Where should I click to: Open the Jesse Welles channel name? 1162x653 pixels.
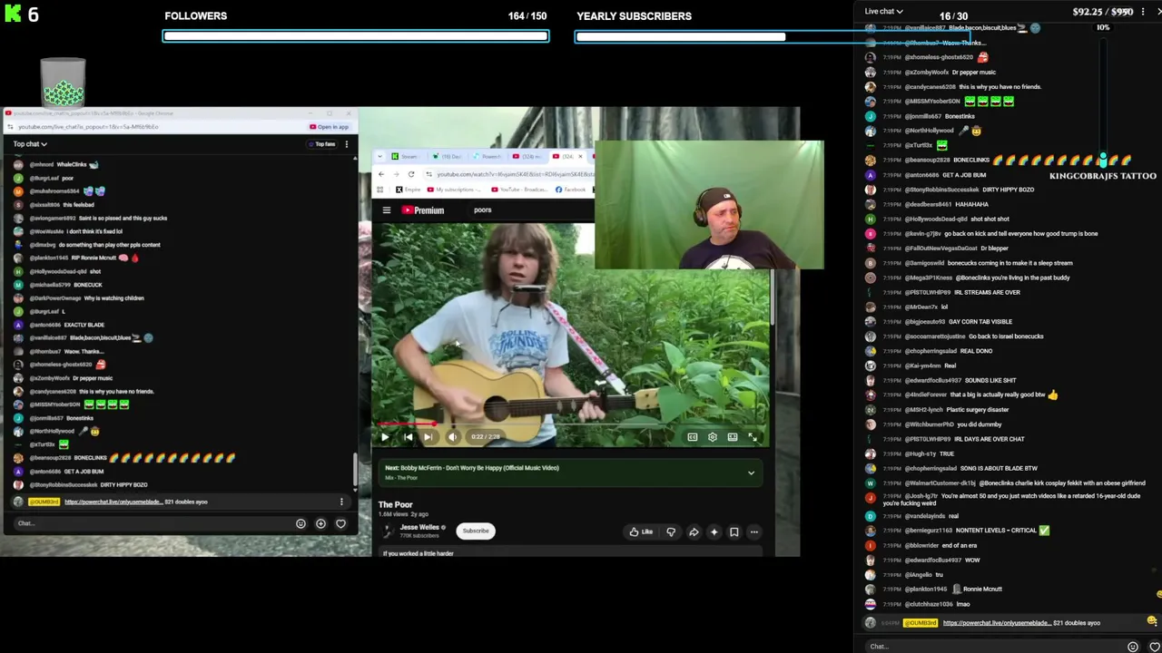click(419, 527)
